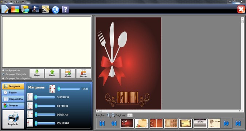Adjust the INFERIOR margin slider
Screen dimensions: 246x131
(x=45, y=106)
